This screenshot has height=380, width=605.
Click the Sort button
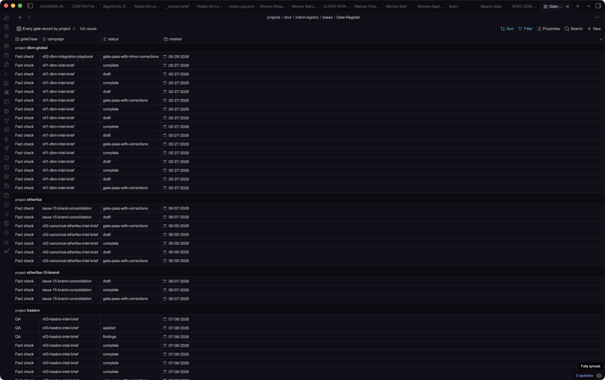tap(507, 29)
